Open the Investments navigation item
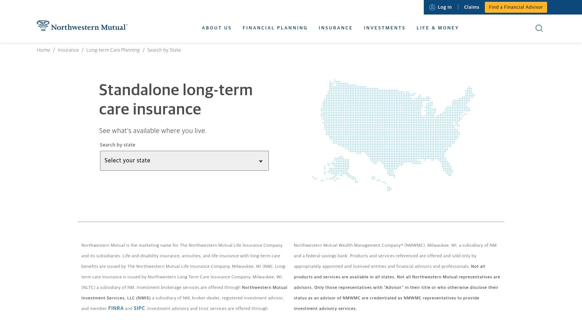The height and width of the screenshot is (327, 582). pyautogui.click(x=384, y=28)
